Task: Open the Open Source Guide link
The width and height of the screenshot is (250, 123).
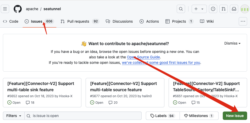Action: coord(143,57)
